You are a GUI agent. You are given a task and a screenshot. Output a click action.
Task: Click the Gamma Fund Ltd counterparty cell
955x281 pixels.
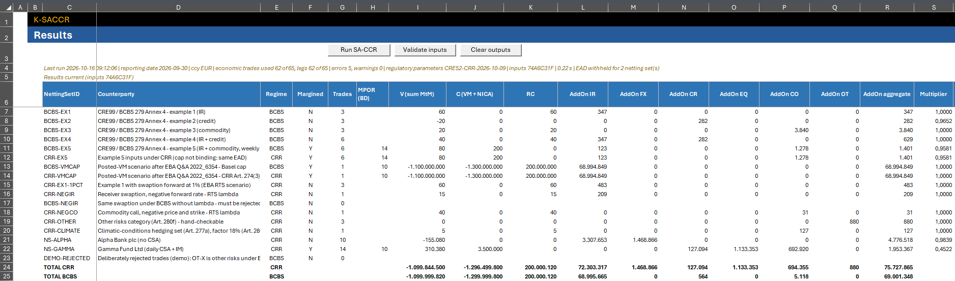178,249
